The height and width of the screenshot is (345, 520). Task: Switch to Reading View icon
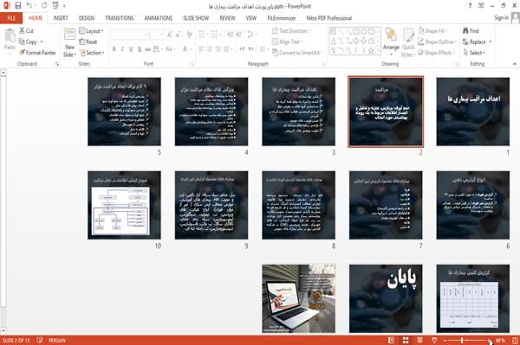click(419, 341)
